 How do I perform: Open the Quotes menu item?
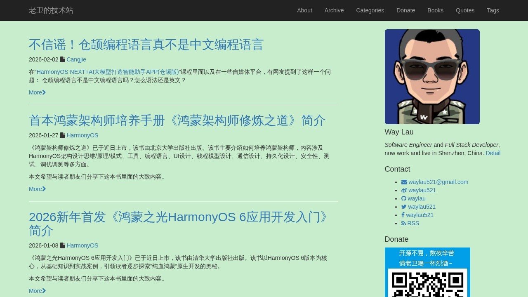465,10
